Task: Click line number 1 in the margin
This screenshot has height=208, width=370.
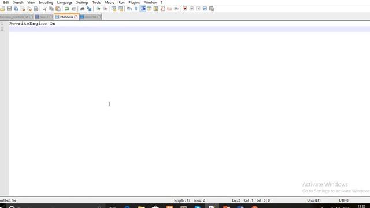Action: [2, 24]
